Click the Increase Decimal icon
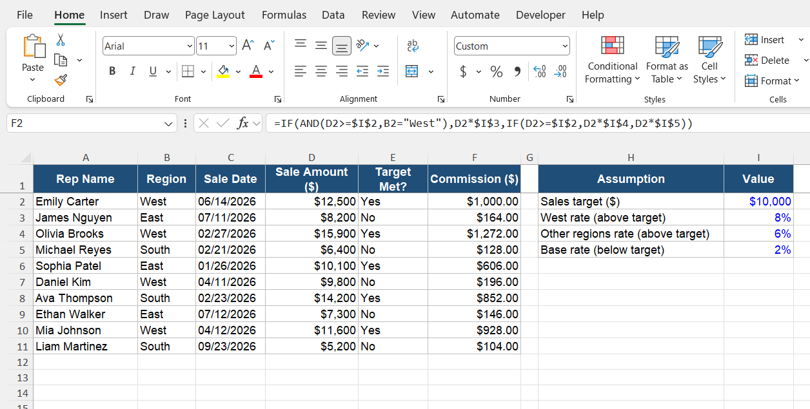This screenshot has width=810, height=409. pos(540,71)
